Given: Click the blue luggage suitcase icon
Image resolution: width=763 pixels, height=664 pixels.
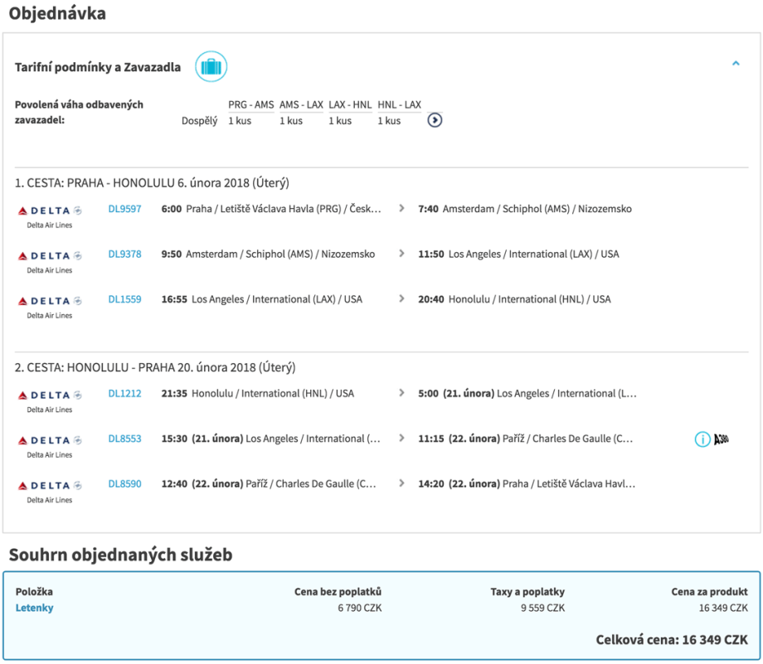Looking at the screenshot, I should click(211, 67).
